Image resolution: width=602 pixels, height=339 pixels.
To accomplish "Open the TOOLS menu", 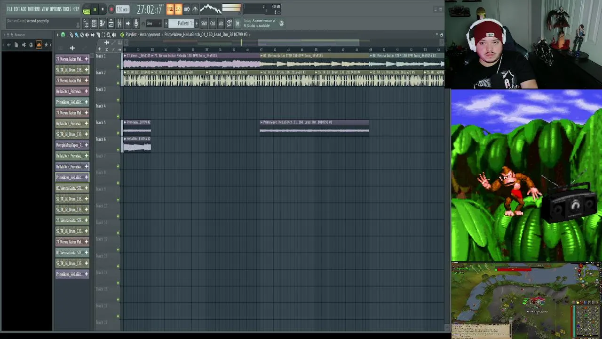I will pos(67,9).
